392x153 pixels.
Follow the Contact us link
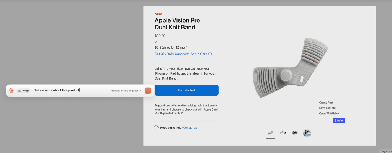point(191,127)
